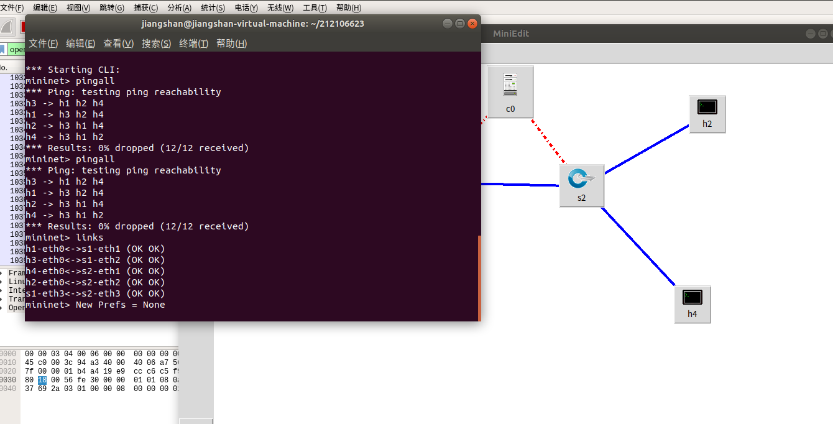The width and height of the screenshot is (833, 424).
Task: Open terminal 文件(F) menu
Action: tap(44, 43)
